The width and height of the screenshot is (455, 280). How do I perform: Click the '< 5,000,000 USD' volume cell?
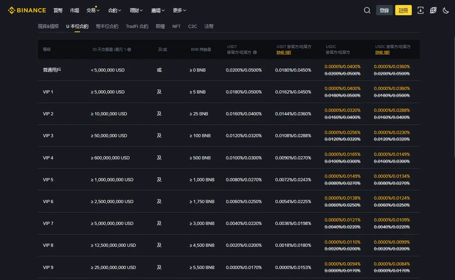pos(108,70)
